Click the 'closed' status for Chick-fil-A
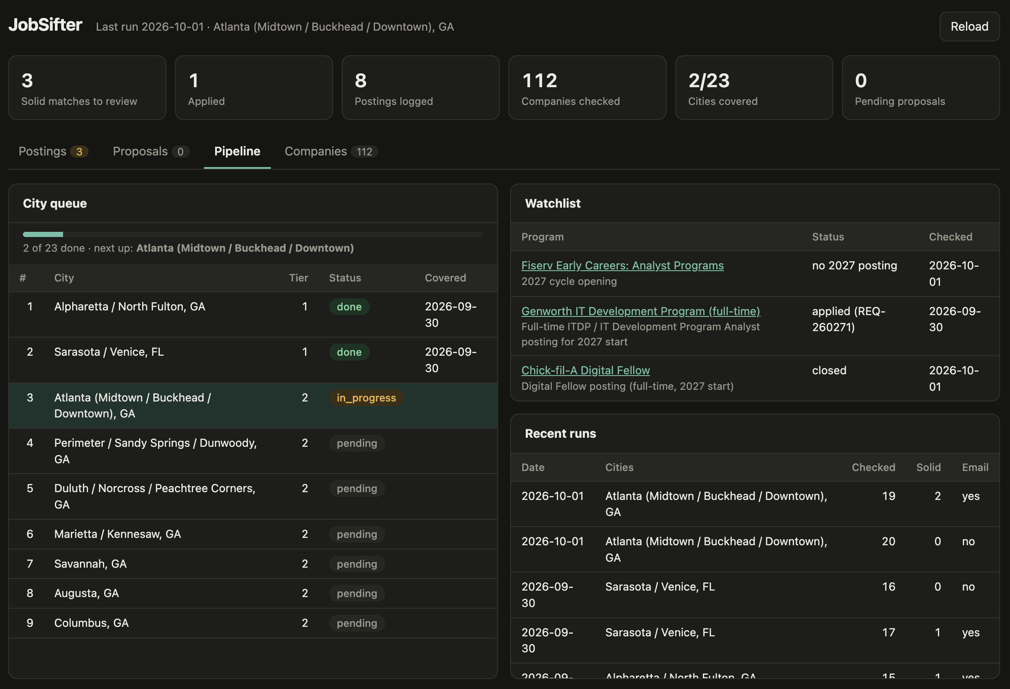 coord(829,370)
